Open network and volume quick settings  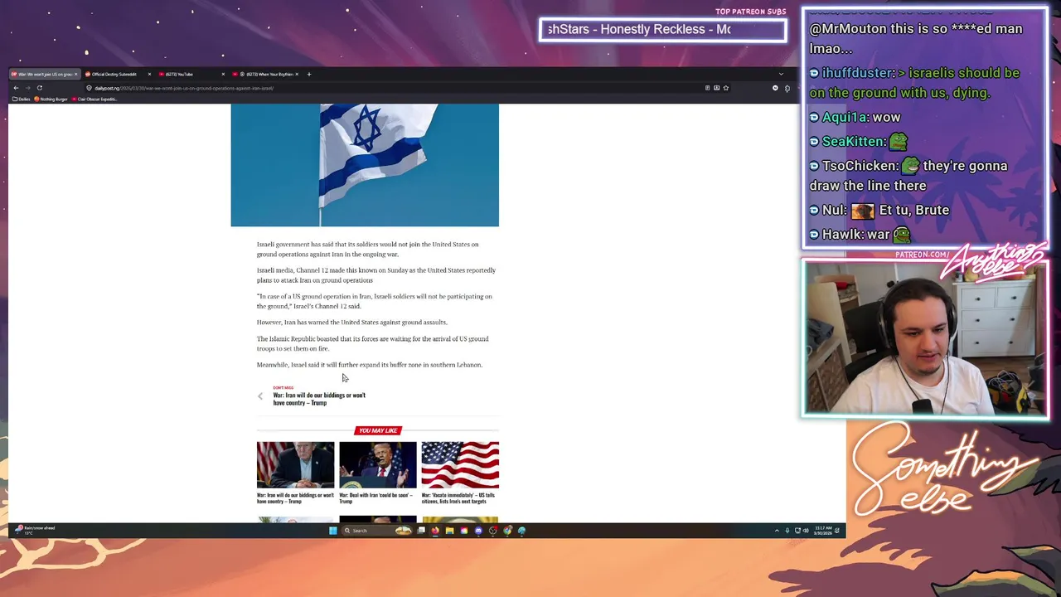(x=801, y=531)
